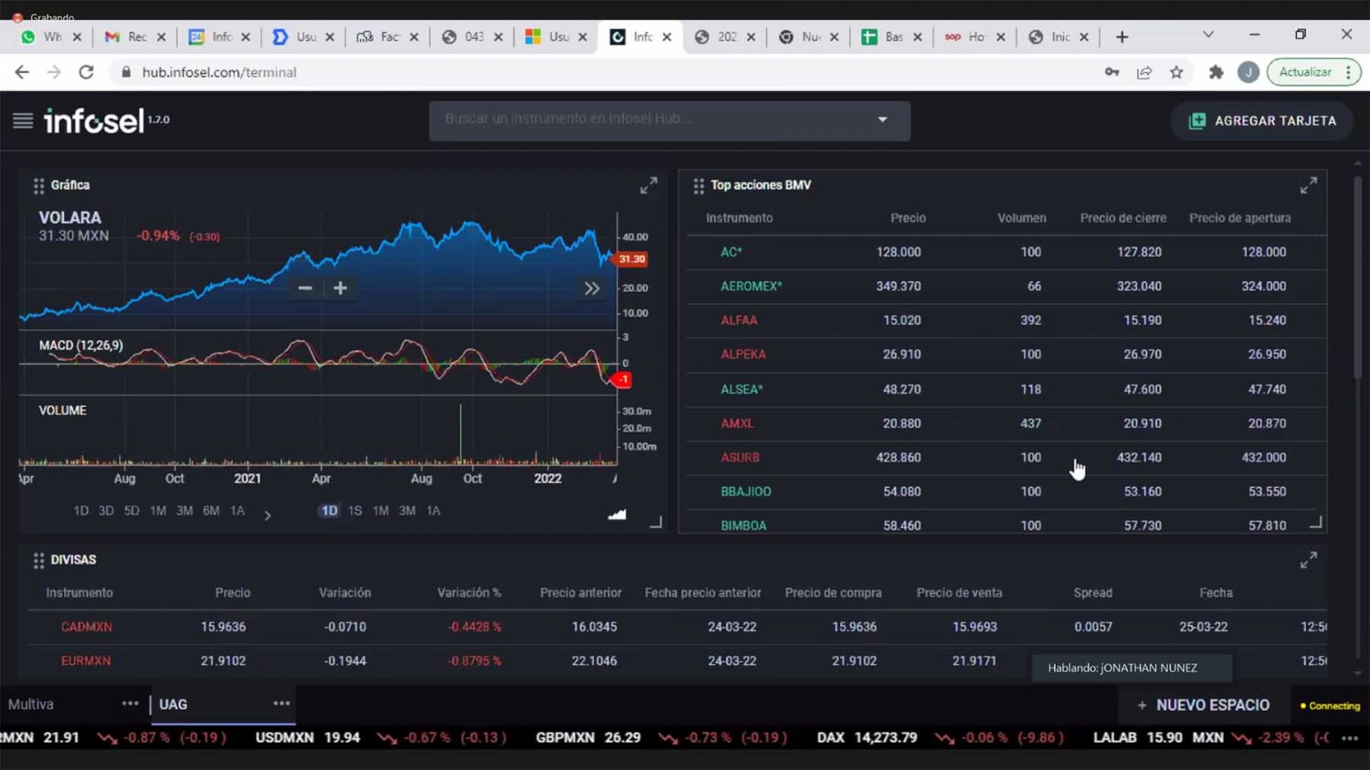Select the 3D time range on the chart
1370x770 pixels.
point(106,511)
